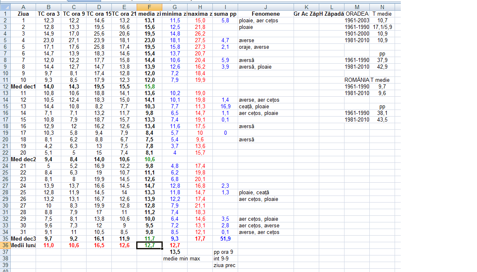477x272 pixels.
Task: Click the 'suma pp' header cell
Action: (x=225, y=14)
